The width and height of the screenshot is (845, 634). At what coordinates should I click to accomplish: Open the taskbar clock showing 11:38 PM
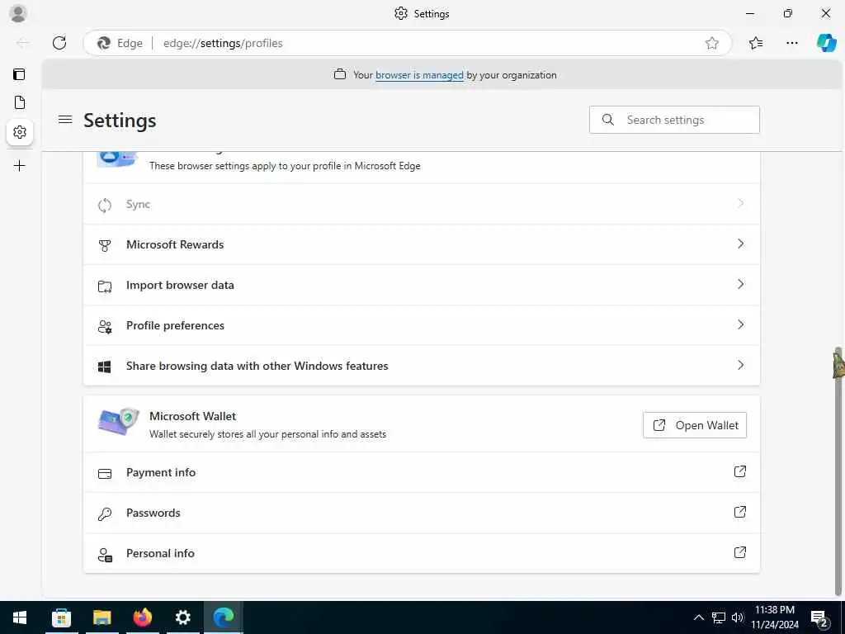tap(775, 617)
